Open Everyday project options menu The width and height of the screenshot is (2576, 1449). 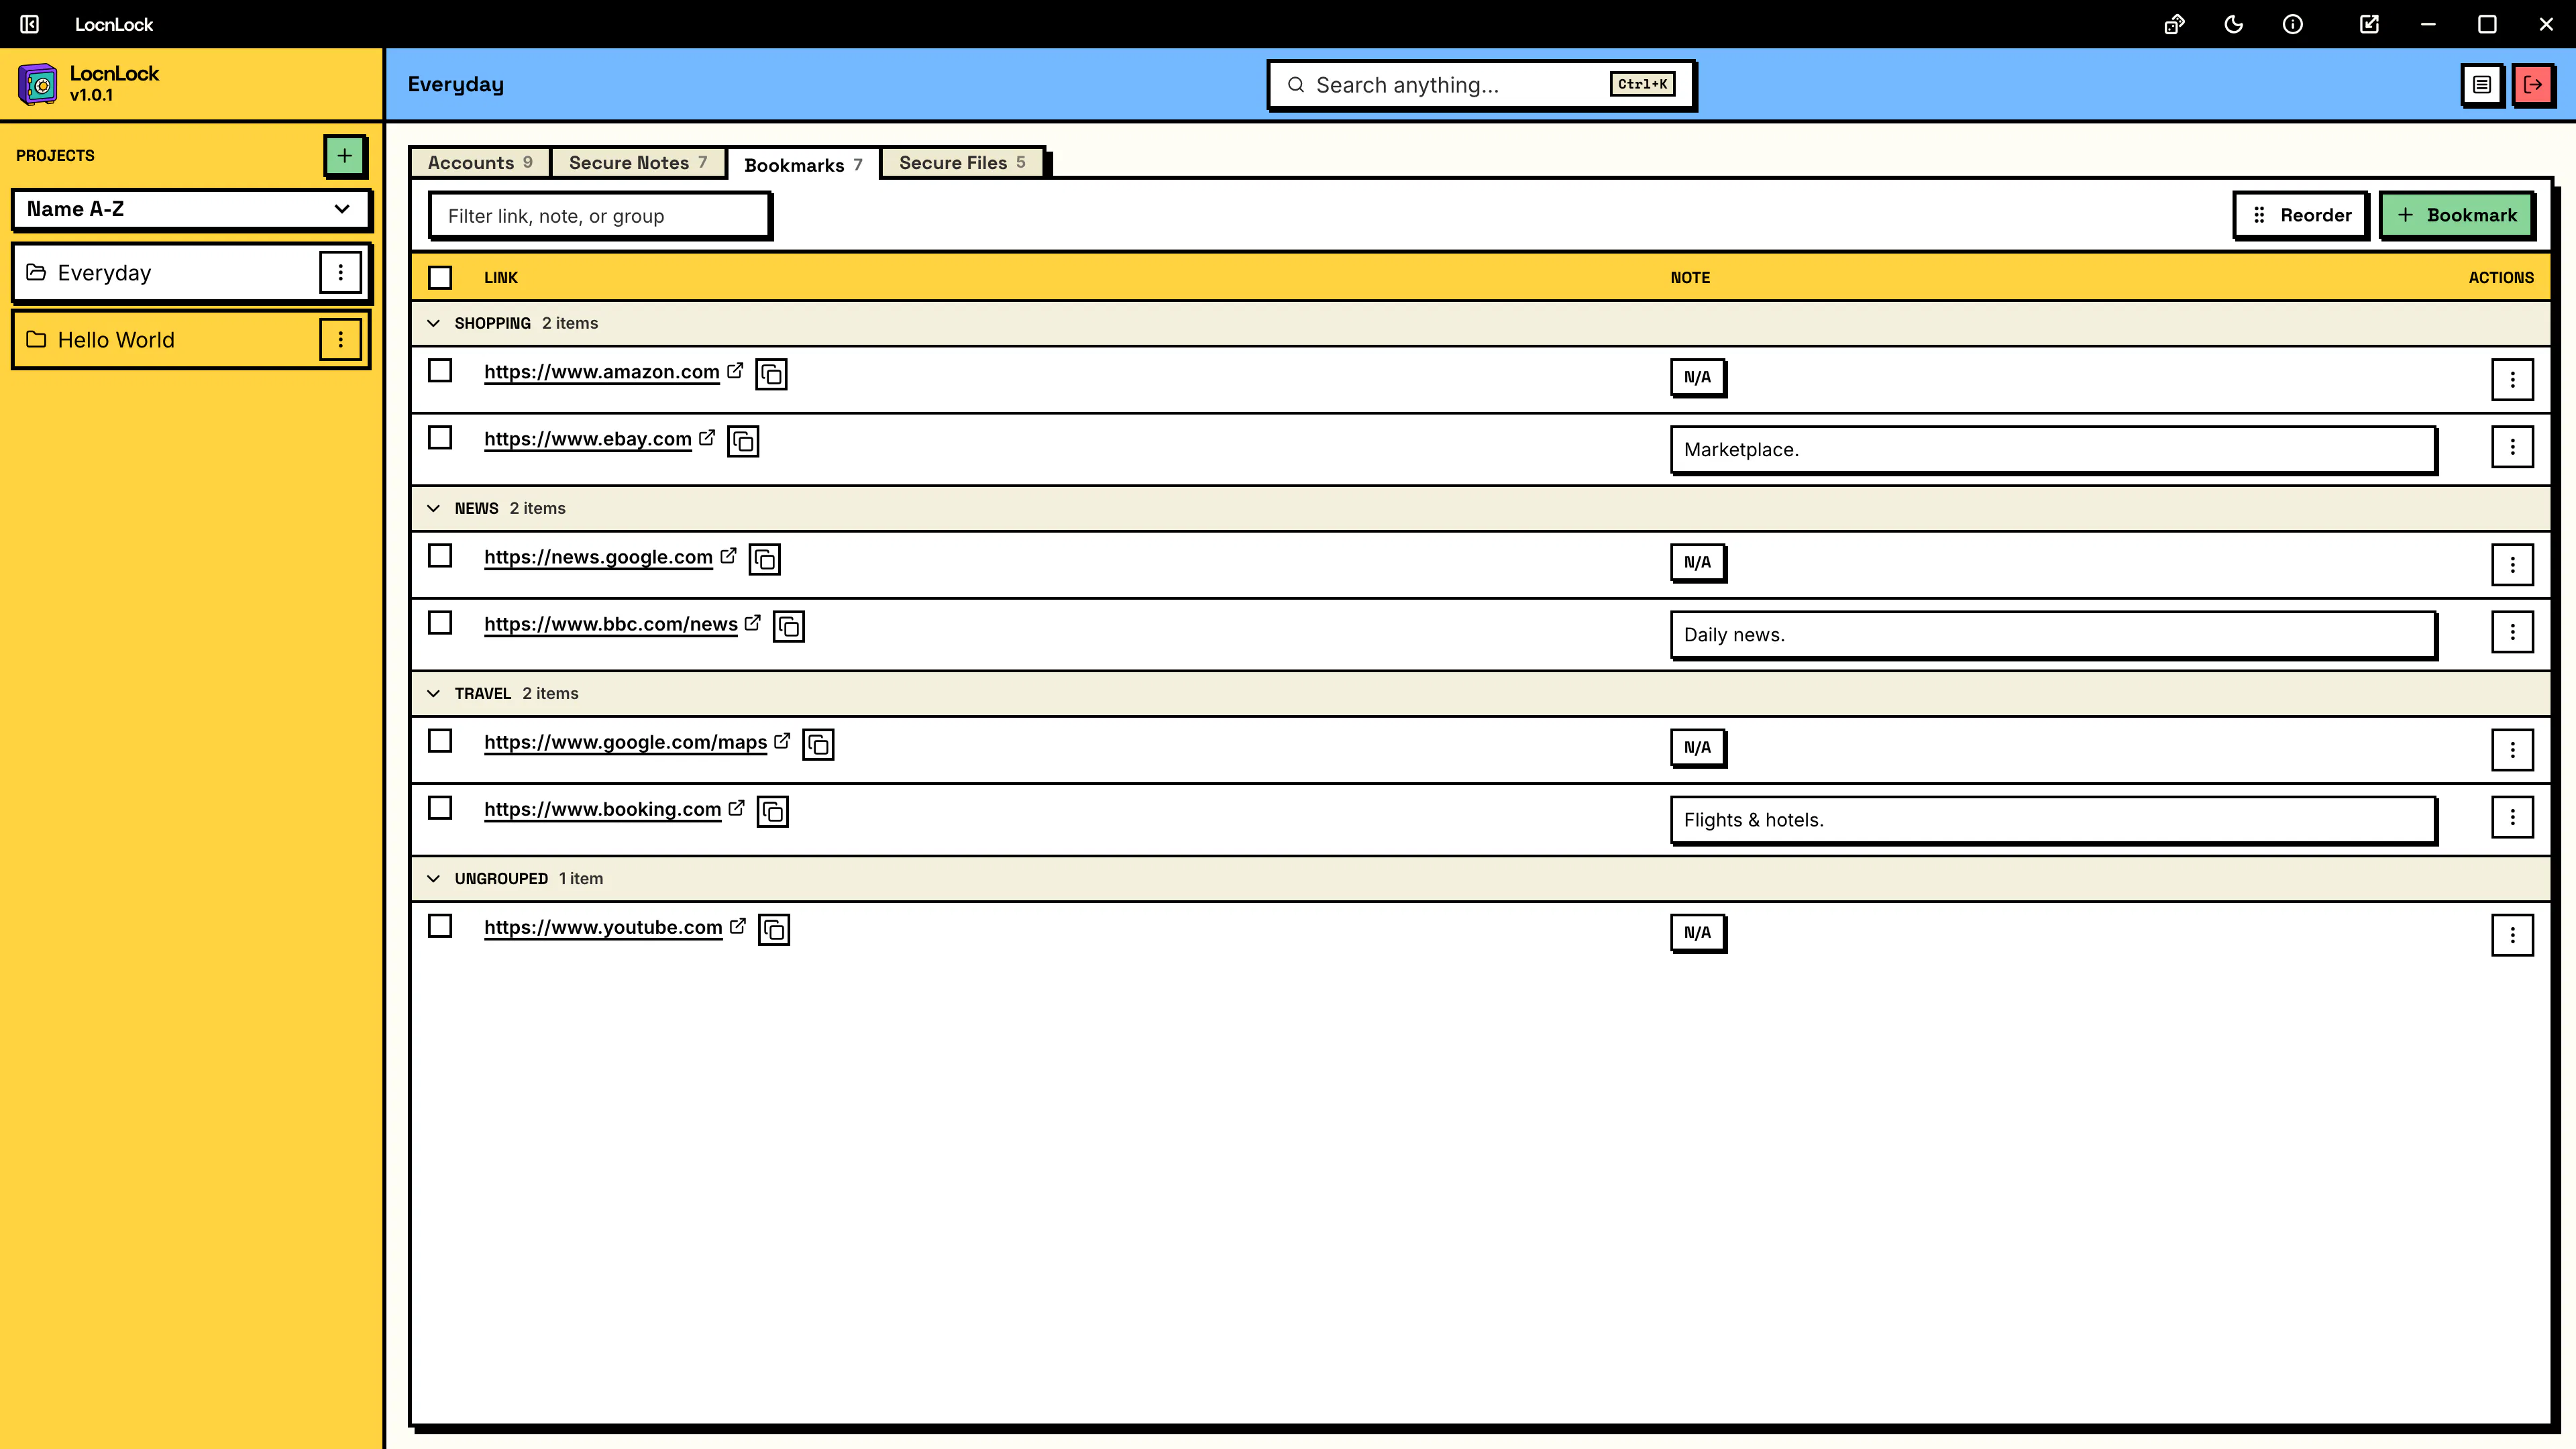tap(340, 272)
